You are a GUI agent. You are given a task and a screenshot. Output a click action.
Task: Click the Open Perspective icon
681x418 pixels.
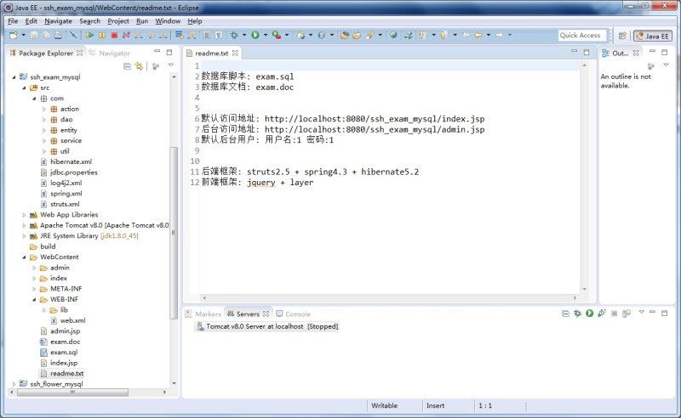[621, 36]
